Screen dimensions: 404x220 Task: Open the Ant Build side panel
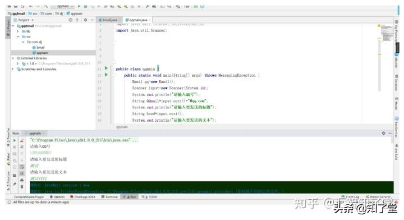pos(397,152)
